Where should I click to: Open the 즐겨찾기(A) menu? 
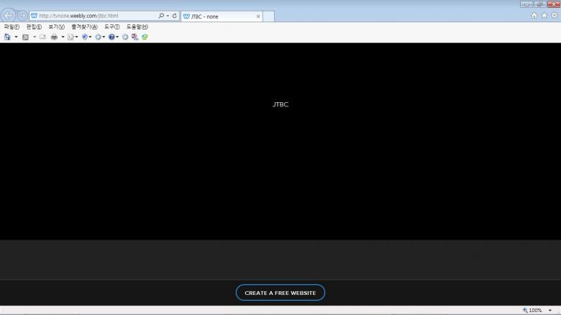pos(84,27)
